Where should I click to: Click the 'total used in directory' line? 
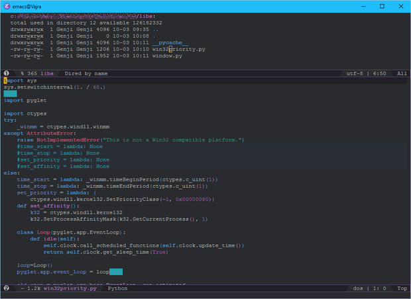[x=86, y=23]
